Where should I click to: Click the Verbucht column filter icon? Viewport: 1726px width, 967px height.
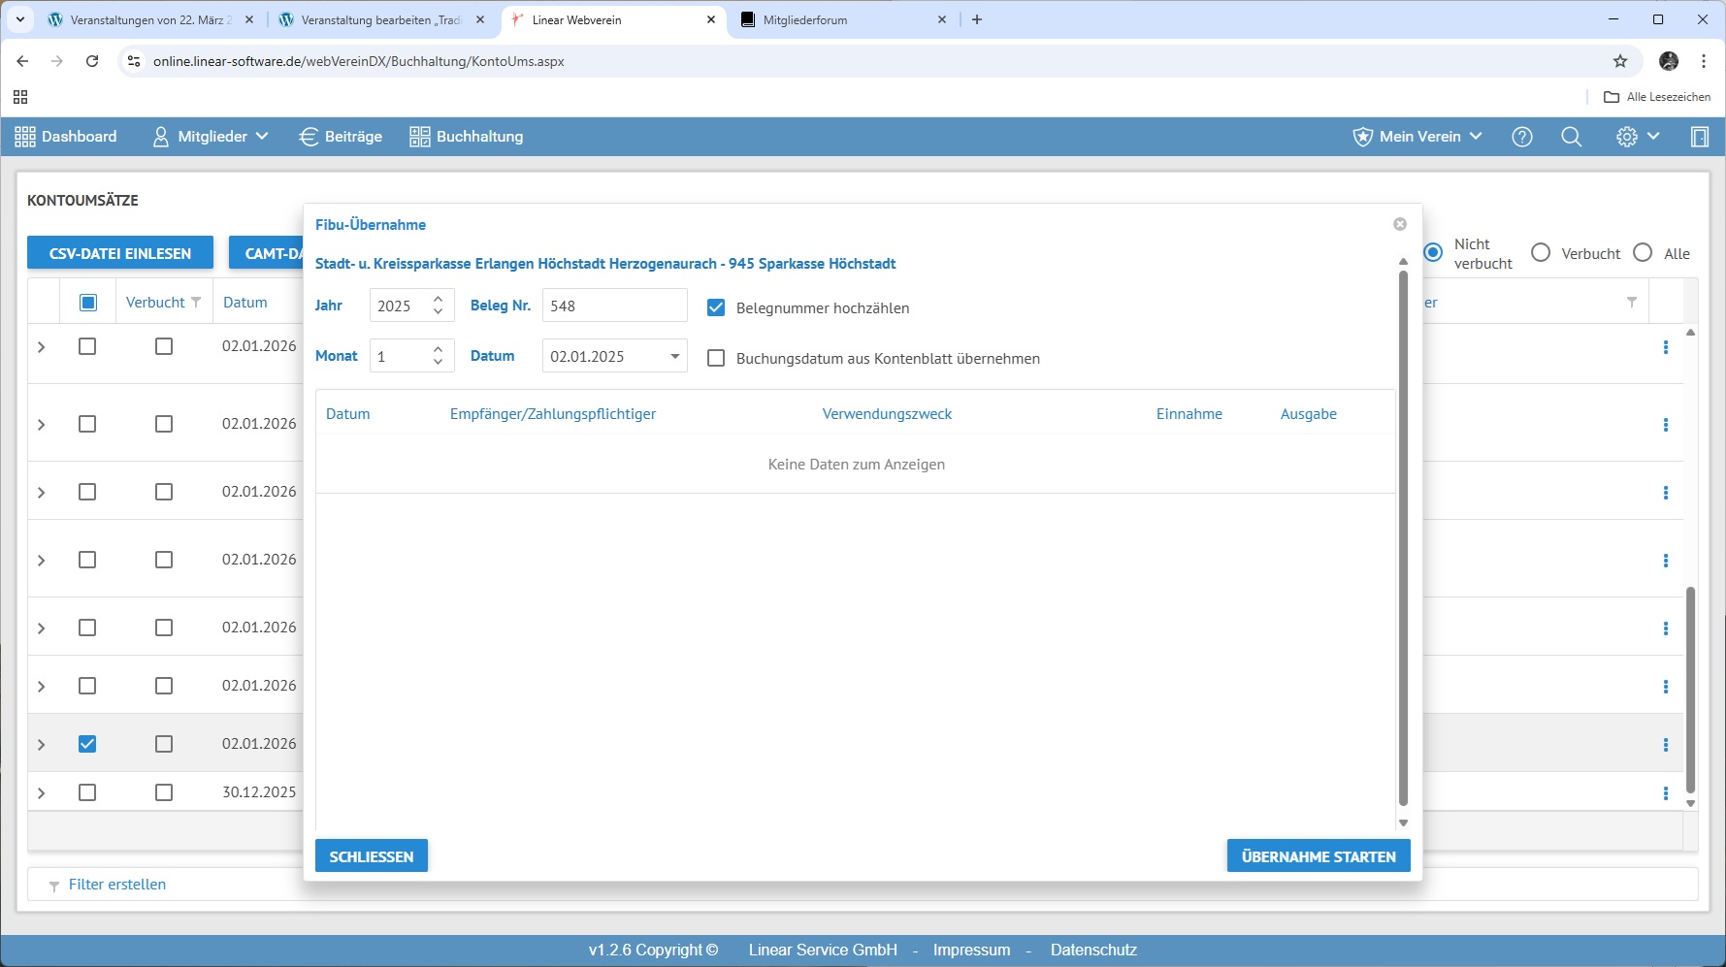[x=196, y=303]
